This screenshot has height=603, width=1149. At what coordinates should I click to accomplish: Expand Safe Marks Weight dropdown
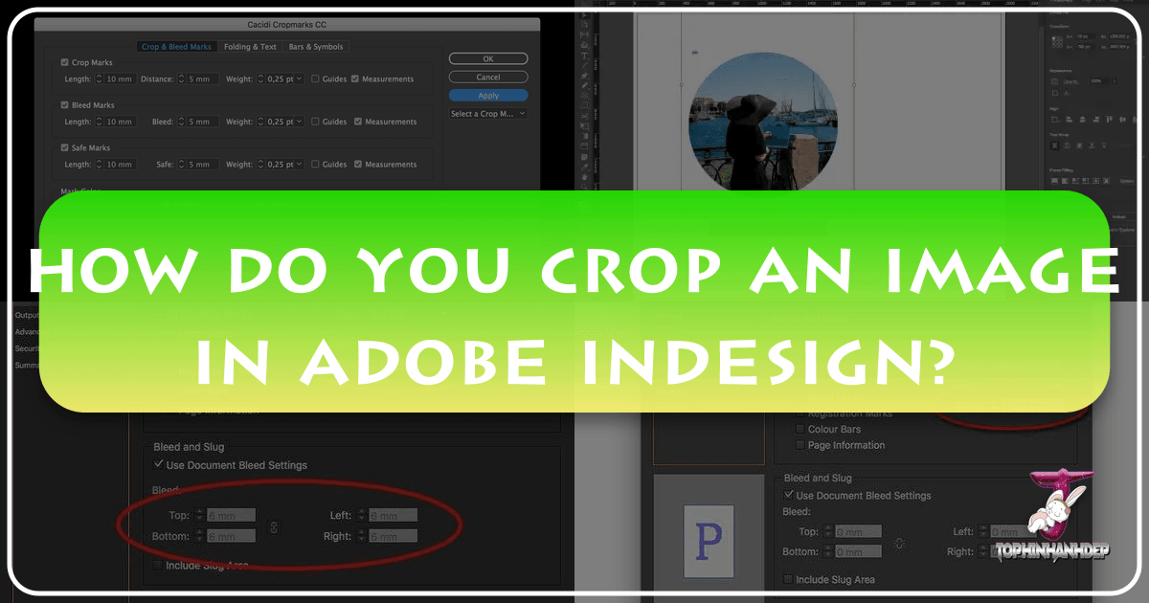pyautogui.click(x=281, y=165)
